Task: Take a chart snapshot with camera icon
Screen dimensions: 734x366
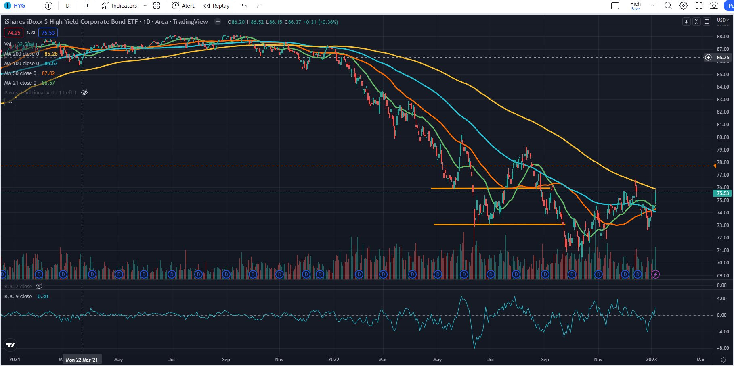Action: [x=714, y=6]
